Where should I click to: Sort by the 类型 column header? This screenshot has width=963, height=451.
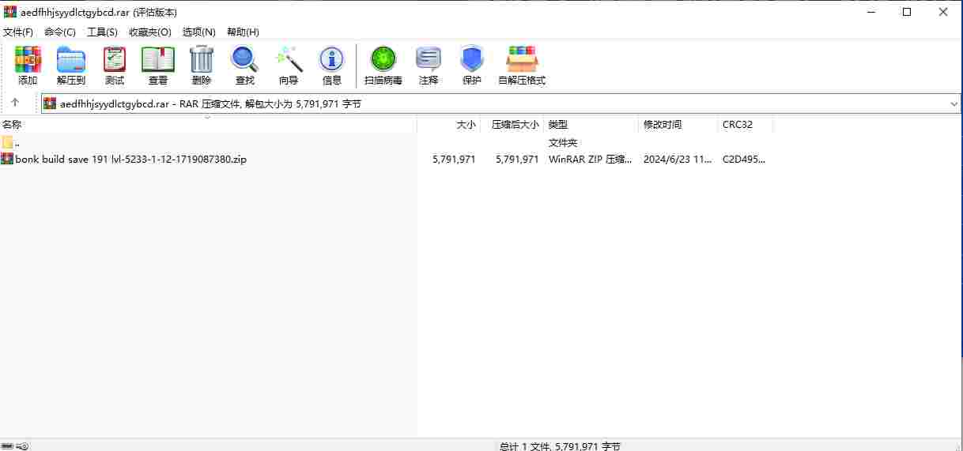[x=591, y=125]
